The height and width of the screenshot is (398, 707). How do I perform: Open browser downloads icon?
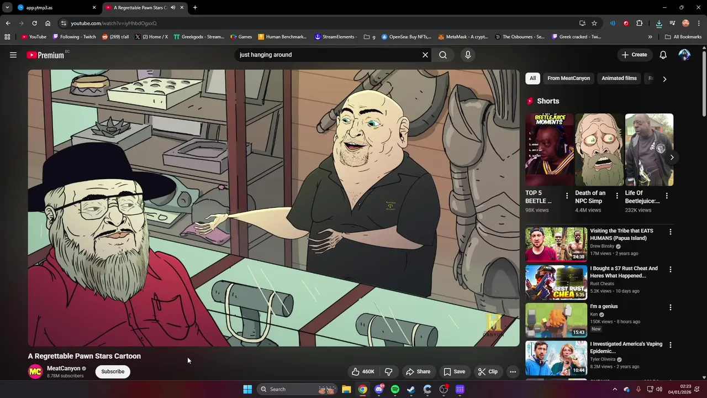[x=659, y=23]
